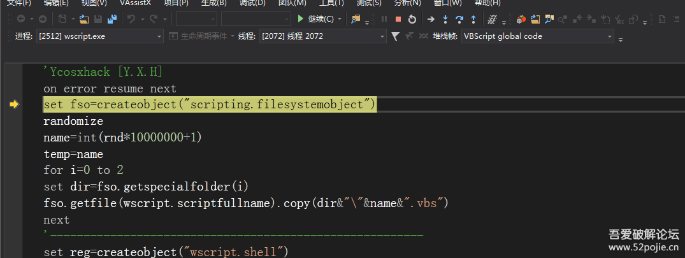This screenshot has width=685, height=258.
Task: Click the Redo arrow icon
Action: (x=154, y=18)
